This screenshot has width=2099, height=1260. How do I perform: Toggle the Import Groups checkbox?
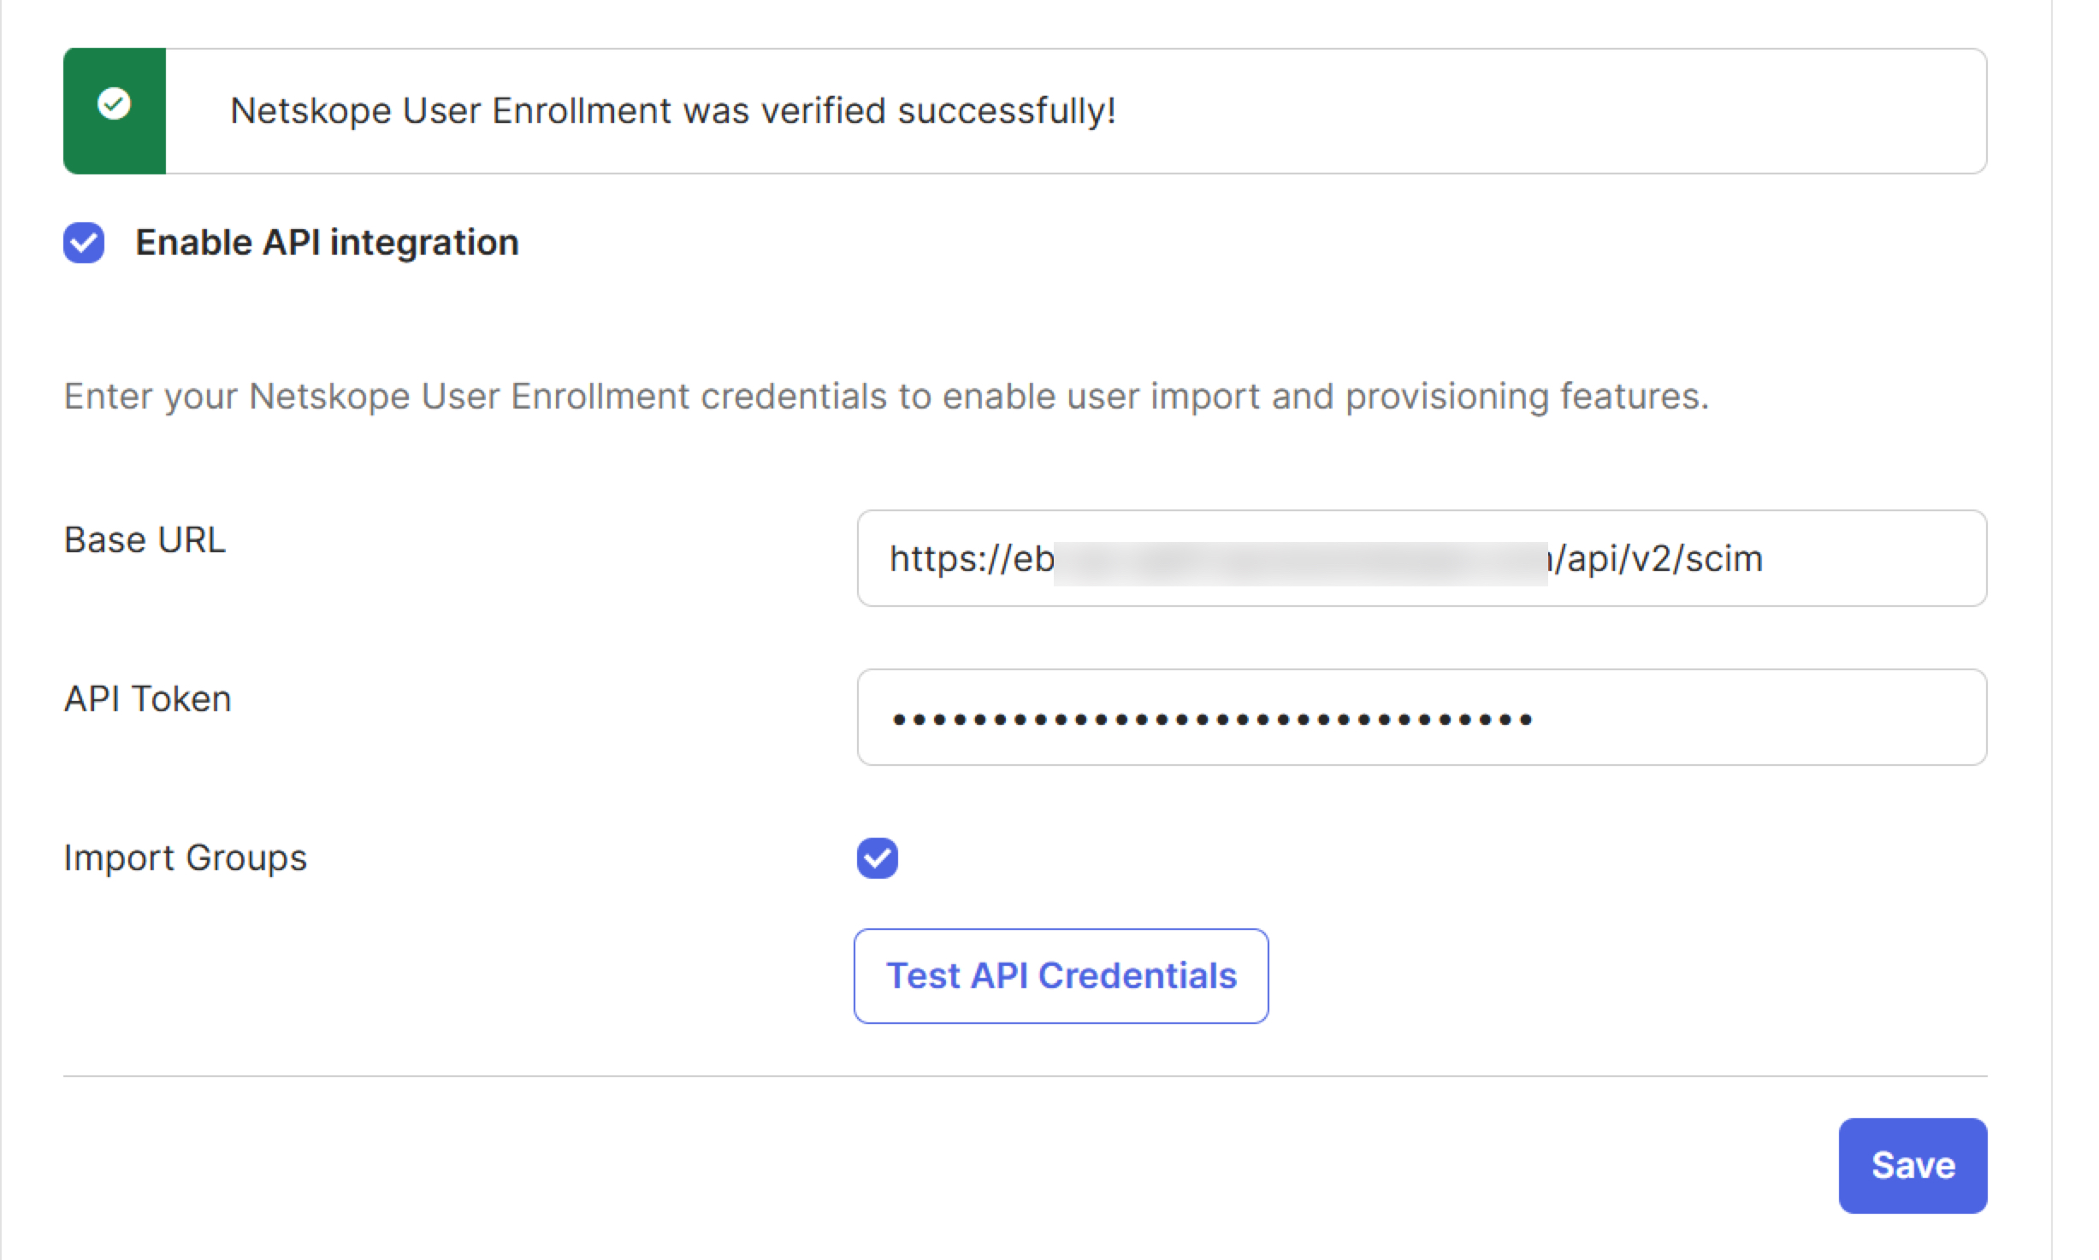(x=878, y=857)
